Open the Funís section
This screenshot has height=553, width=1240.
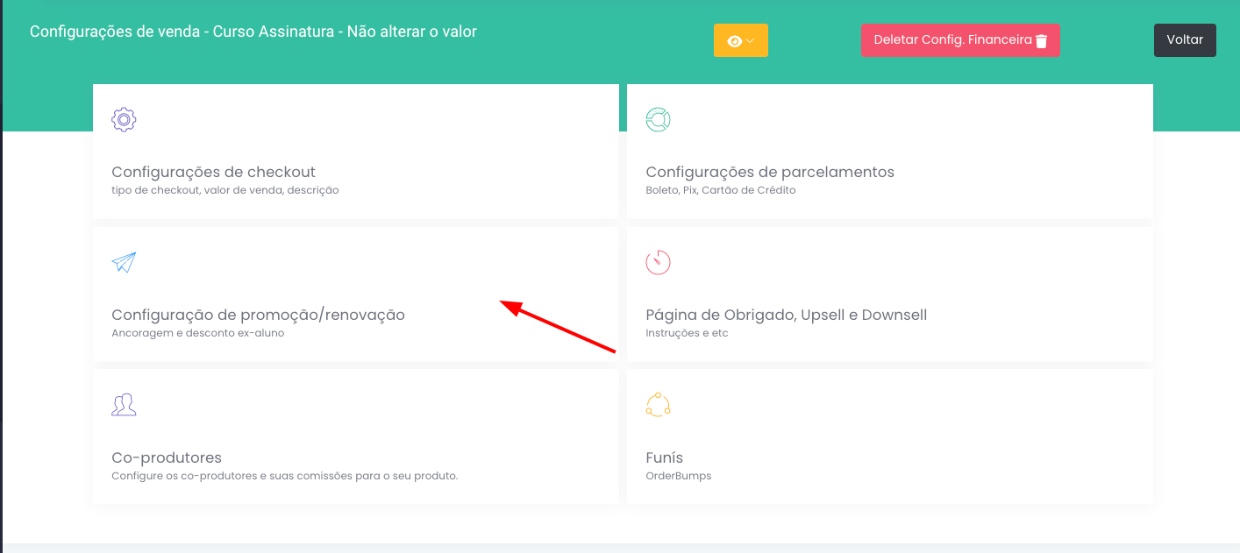(x=664, y=457)
